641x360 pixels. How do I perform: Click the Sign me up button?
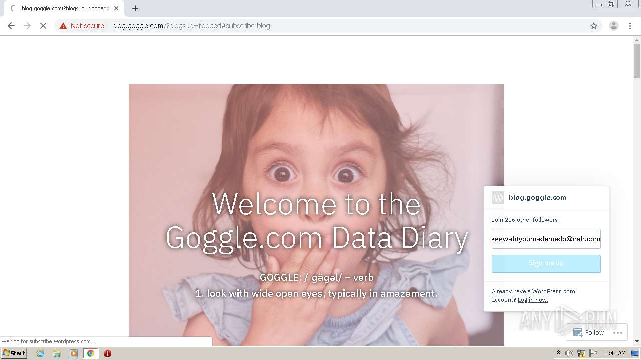pos(546,263)
